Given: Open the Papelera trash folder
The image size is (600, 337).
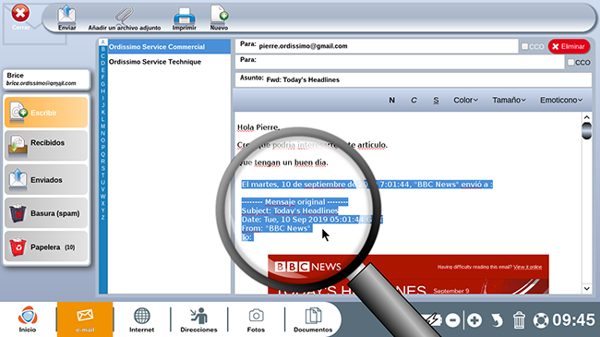Looking at the screenshot, I should [46, 247].
